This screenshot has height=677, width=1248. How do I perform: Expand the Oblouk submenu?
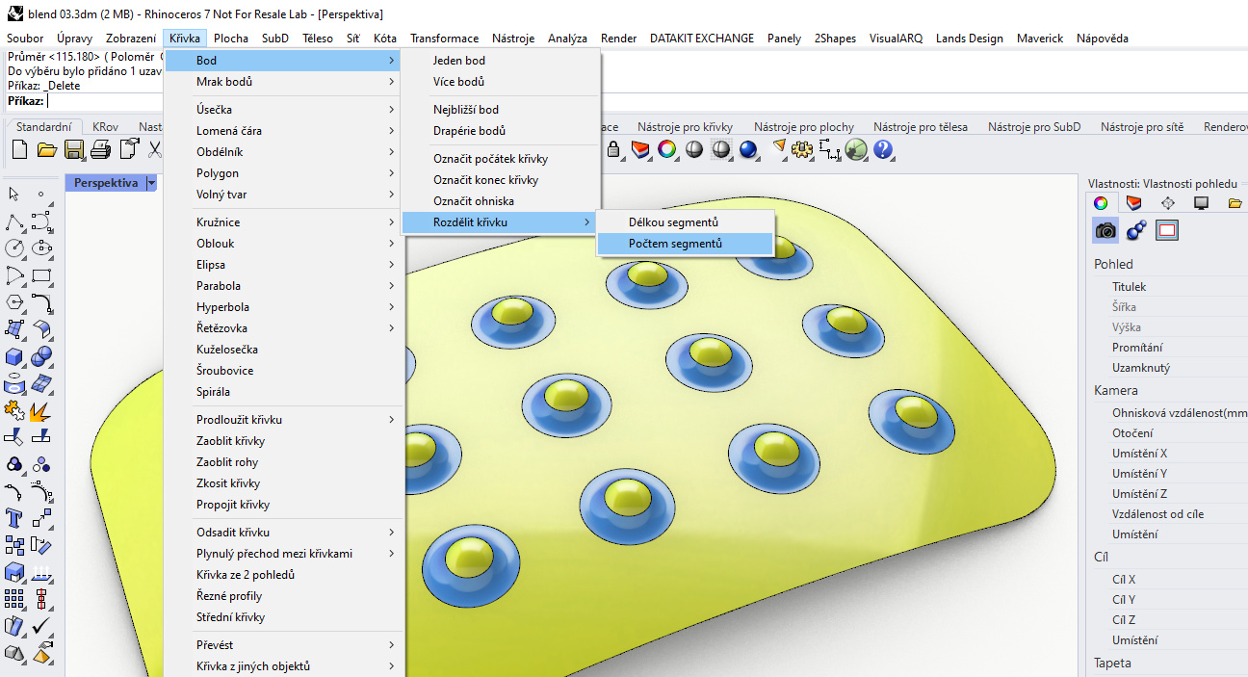pyautogui.click(x=284, y=244)
